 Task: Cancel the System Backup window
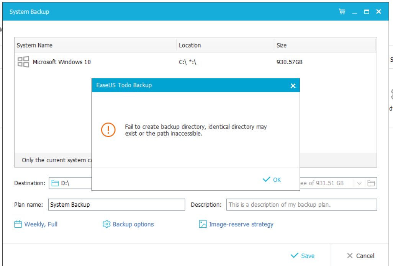[x=360, y=256]
